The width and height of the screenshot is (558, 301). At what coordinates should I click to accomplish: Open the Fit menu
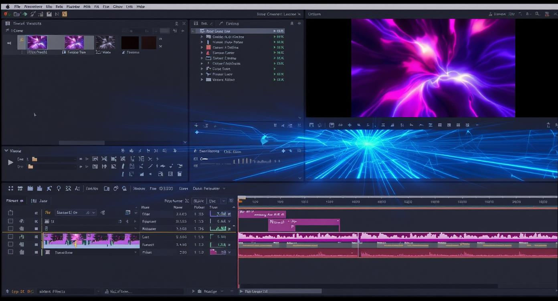[x=97, y=6]
